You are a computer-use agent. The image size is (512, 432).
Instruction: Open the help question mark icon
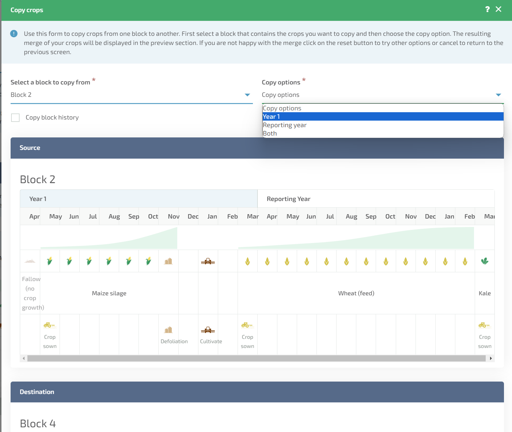click(487, 9)
